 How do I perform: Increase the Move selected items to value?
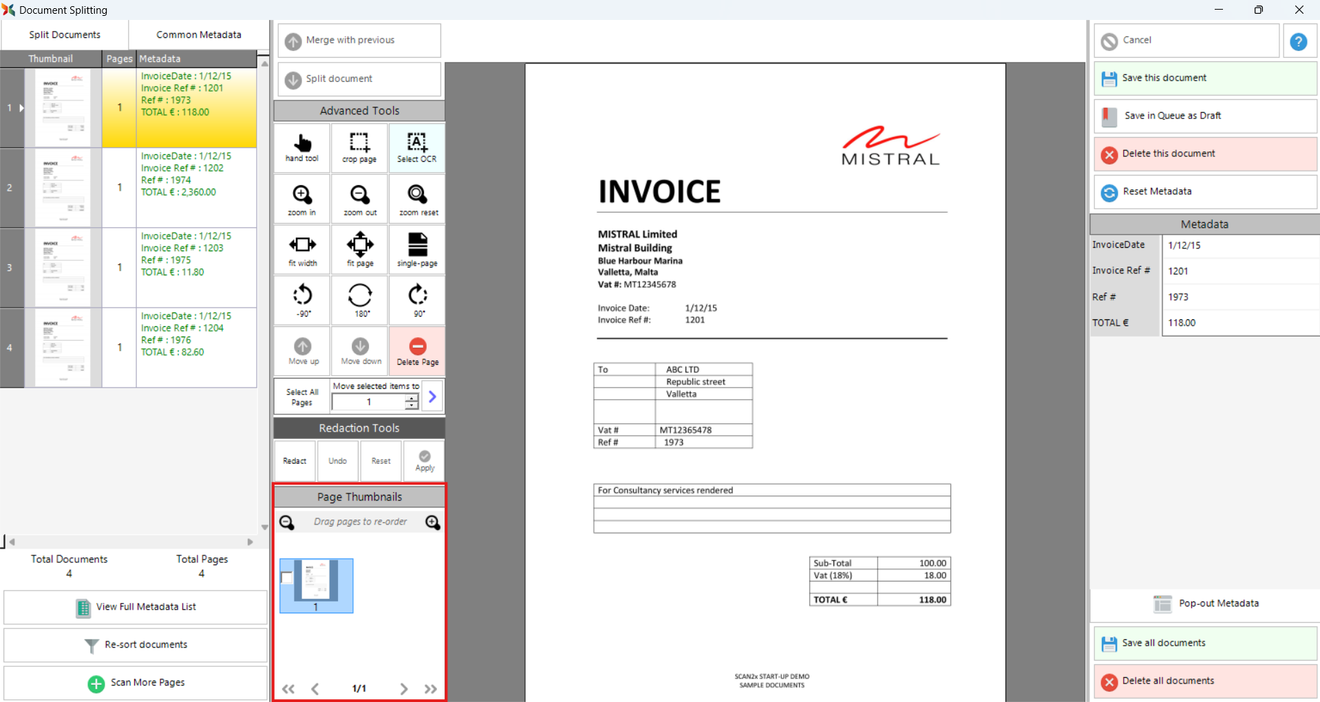coord(412,398)
